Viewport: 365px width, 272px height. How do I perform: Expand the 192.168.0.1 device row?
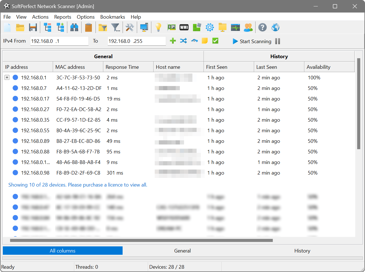pos(7,77)
